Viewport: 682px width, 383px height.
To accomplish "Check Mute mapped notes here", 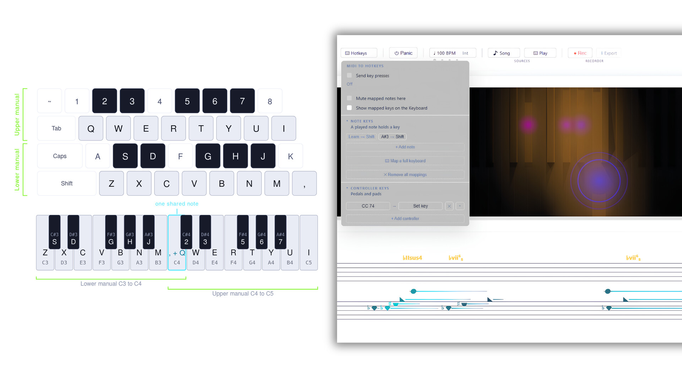I will click(x=349, y=98).
